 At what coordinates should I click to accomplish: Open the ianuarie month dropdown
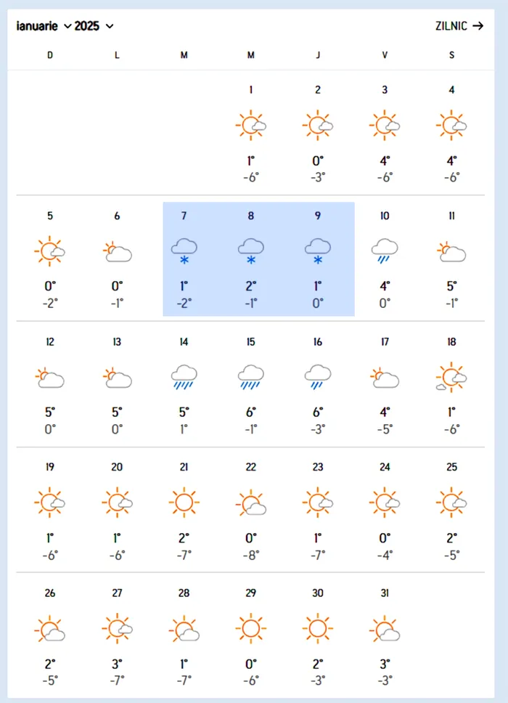(44, 26)
